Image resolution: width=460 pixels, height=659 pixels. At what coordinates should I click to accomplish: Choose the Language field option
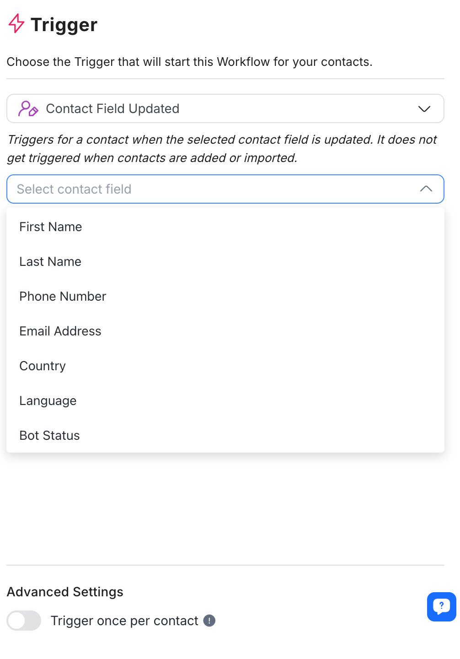click(x=48, y=401)
